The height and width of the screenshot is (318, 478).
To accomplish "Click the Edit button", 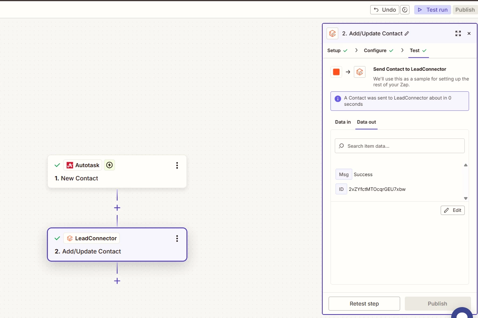I will point(453,210).
